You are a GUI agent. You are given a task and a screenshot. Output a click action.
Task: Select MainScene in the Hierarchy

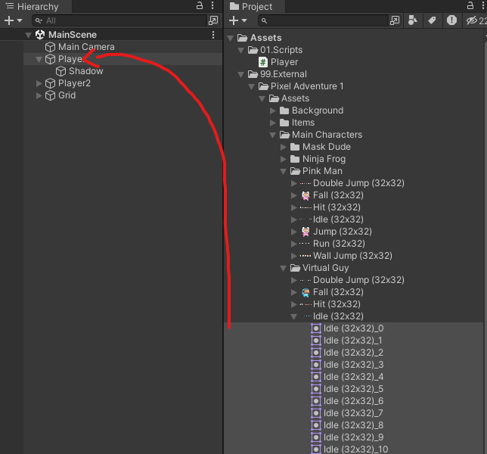point(73,35)
